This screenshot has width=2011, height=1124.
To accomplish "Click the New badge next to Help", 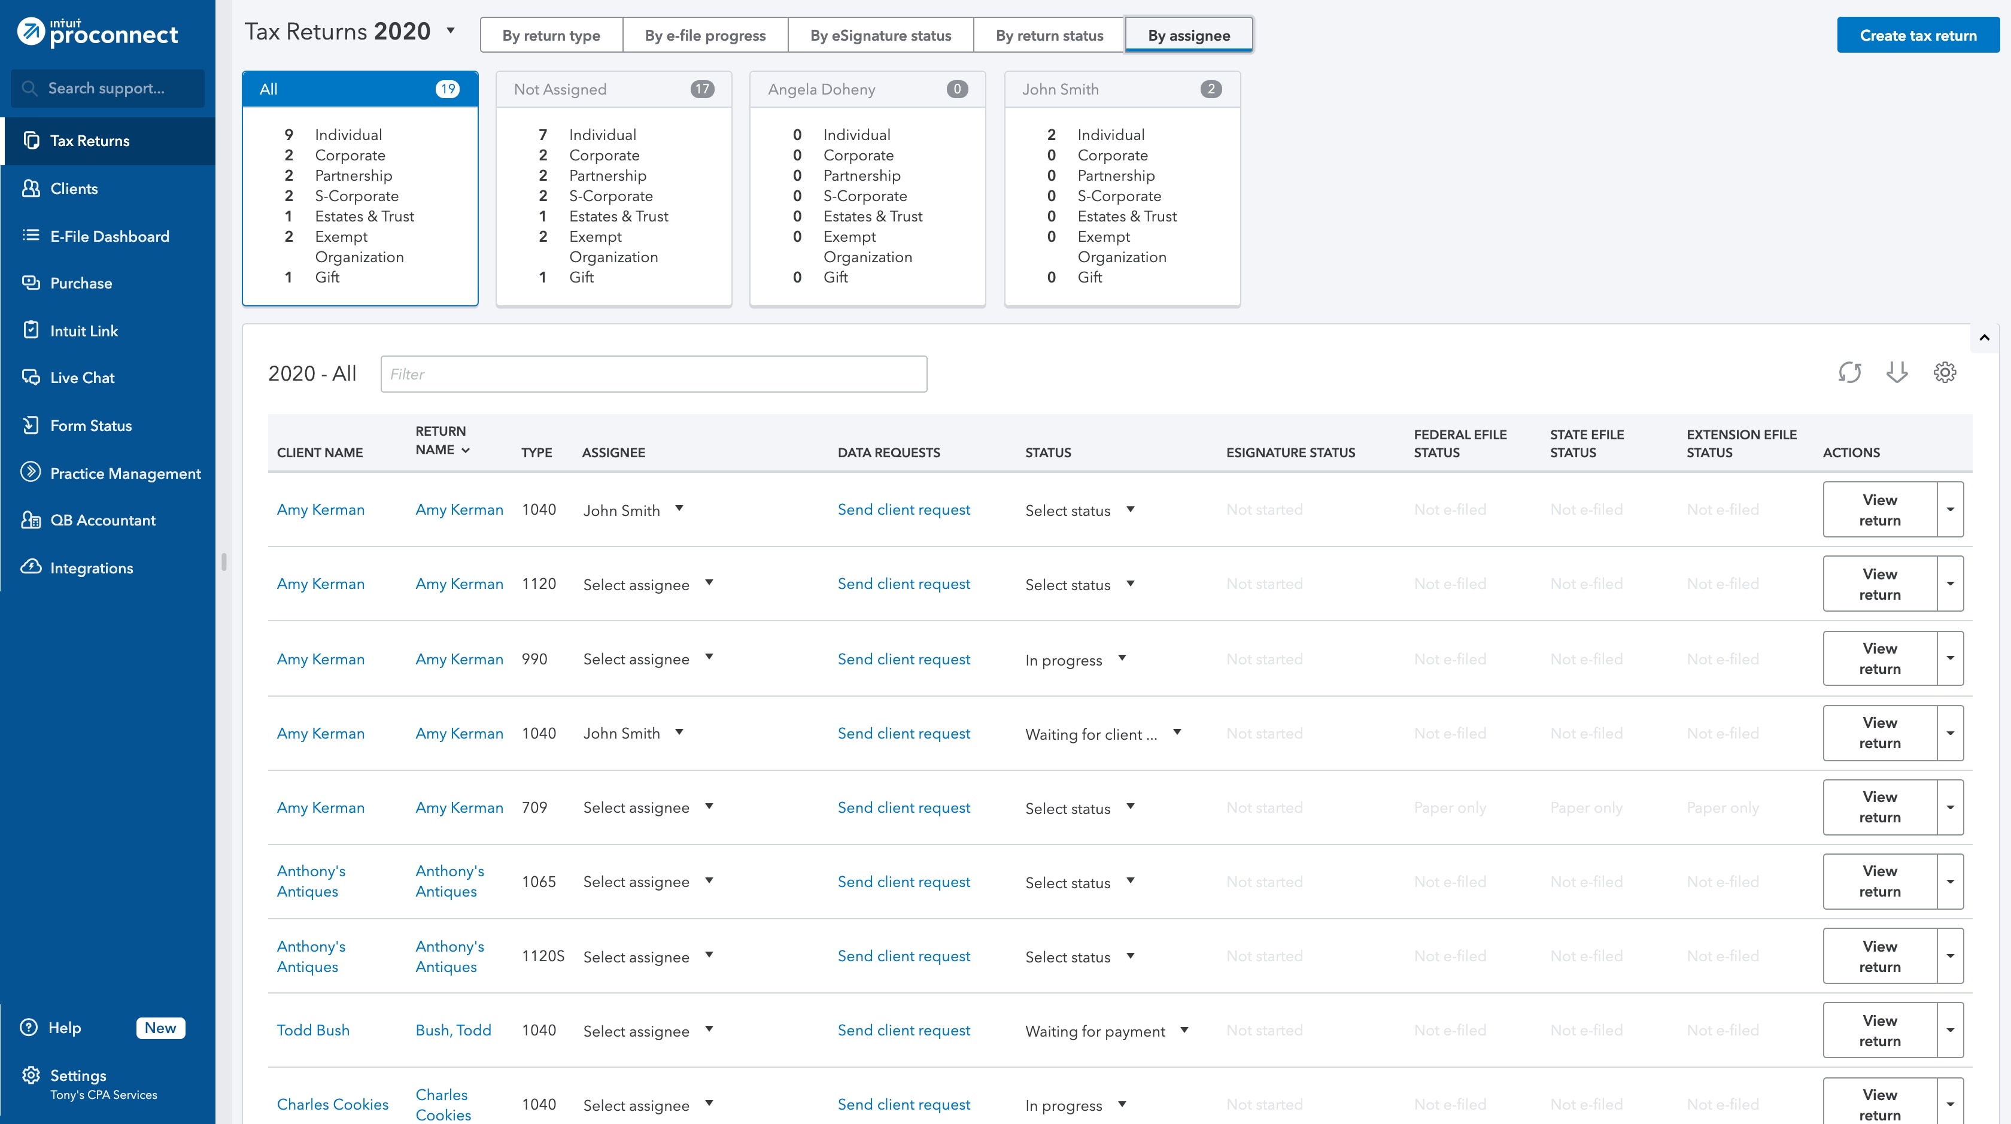I will click(x=160, y=1028).
